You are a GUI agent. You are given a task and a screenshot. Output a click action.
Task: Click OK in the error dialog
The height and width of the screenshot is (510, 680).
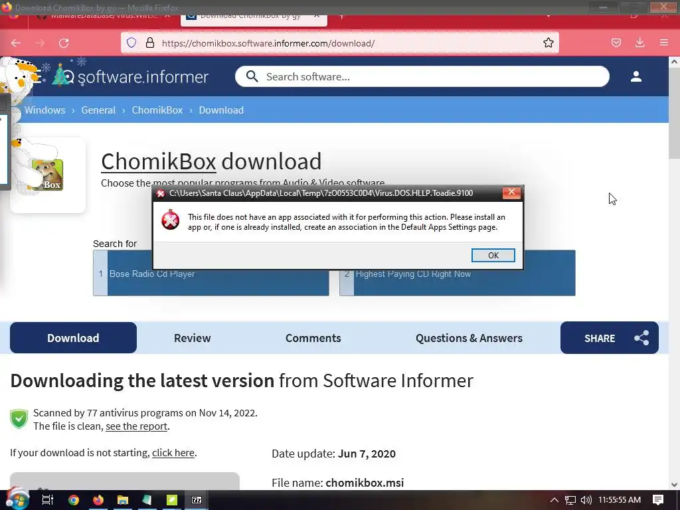tap(493, 256)
